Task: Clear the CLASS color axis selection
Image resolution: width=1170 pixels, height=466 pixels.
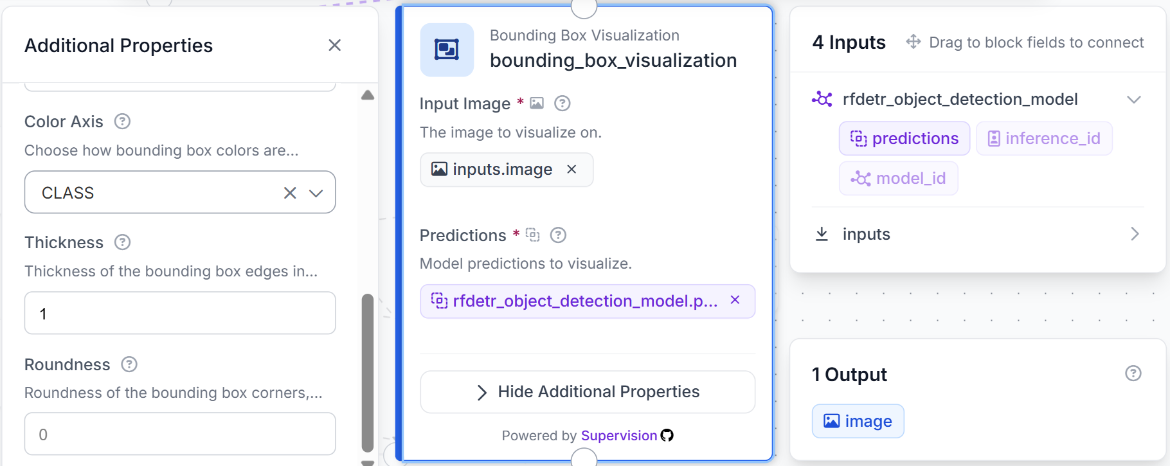Action: [x=290, y=193]
